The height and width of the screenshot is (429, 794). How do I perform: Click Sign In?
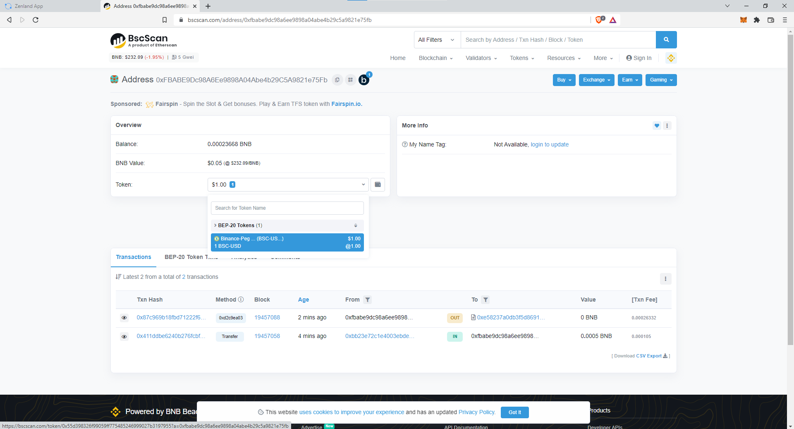[x=639, y=58]
